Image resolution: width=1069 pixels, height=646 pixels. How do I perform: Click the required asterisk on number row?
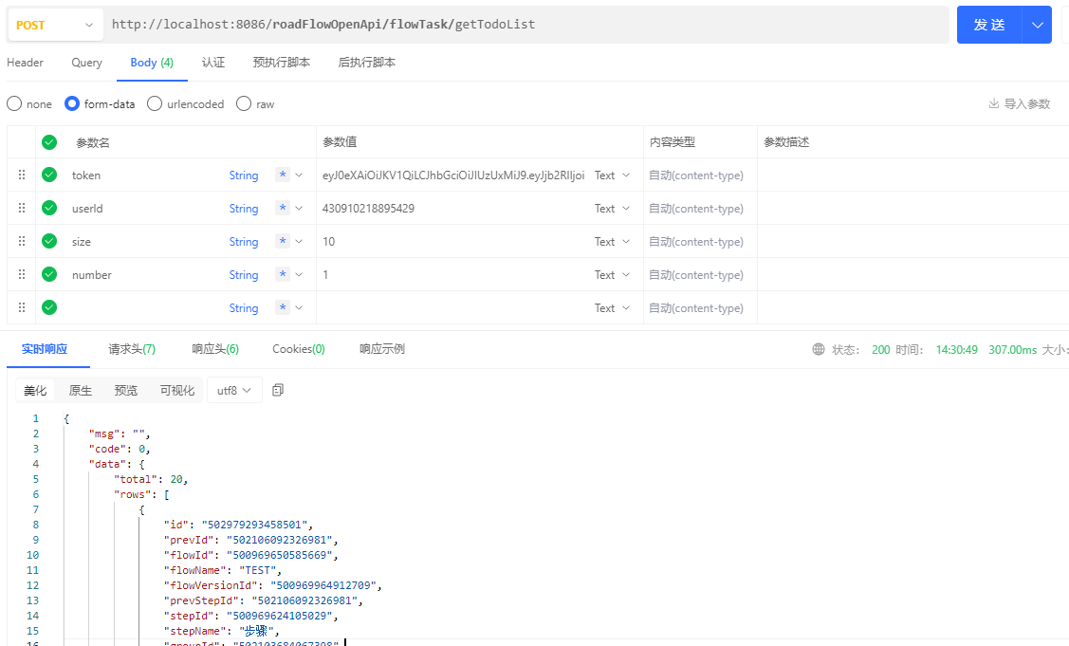point(283,274)
